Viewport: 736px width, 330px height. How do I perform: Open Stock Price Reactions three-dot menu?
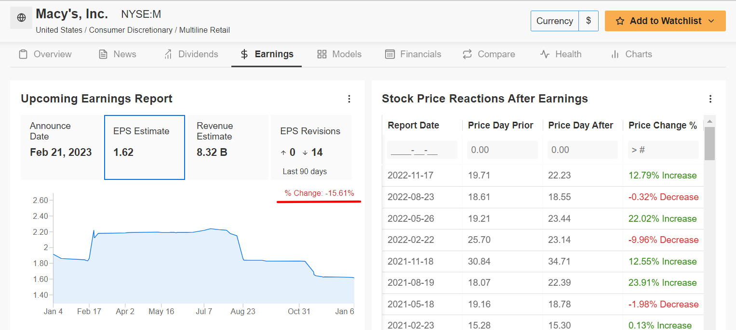point(710,99)
